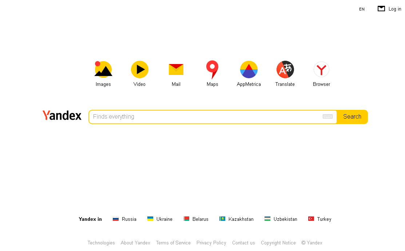Click the Mail label under envelope
405x251 pixels.
(176, 84)
